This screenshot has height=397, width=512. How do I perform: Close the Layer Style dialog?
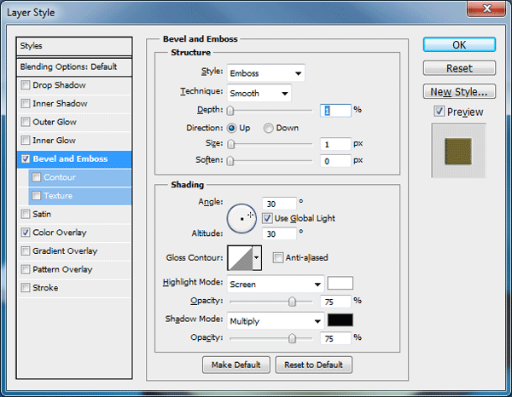486,9
